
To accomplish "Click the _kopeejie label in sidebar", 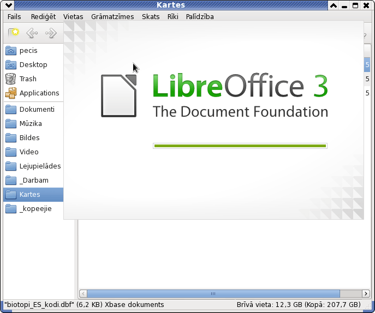I will (x=35, y=209).
